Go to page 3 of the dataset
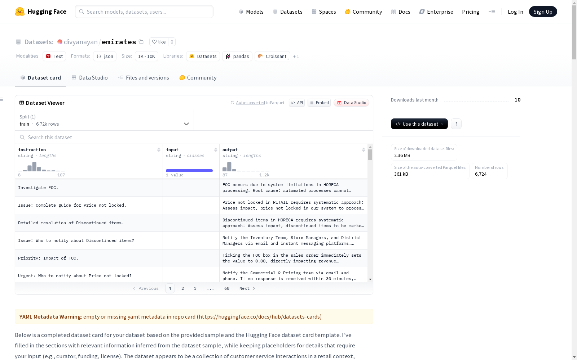The width and height of the screenshot is (577, 360). coord(195,288)
